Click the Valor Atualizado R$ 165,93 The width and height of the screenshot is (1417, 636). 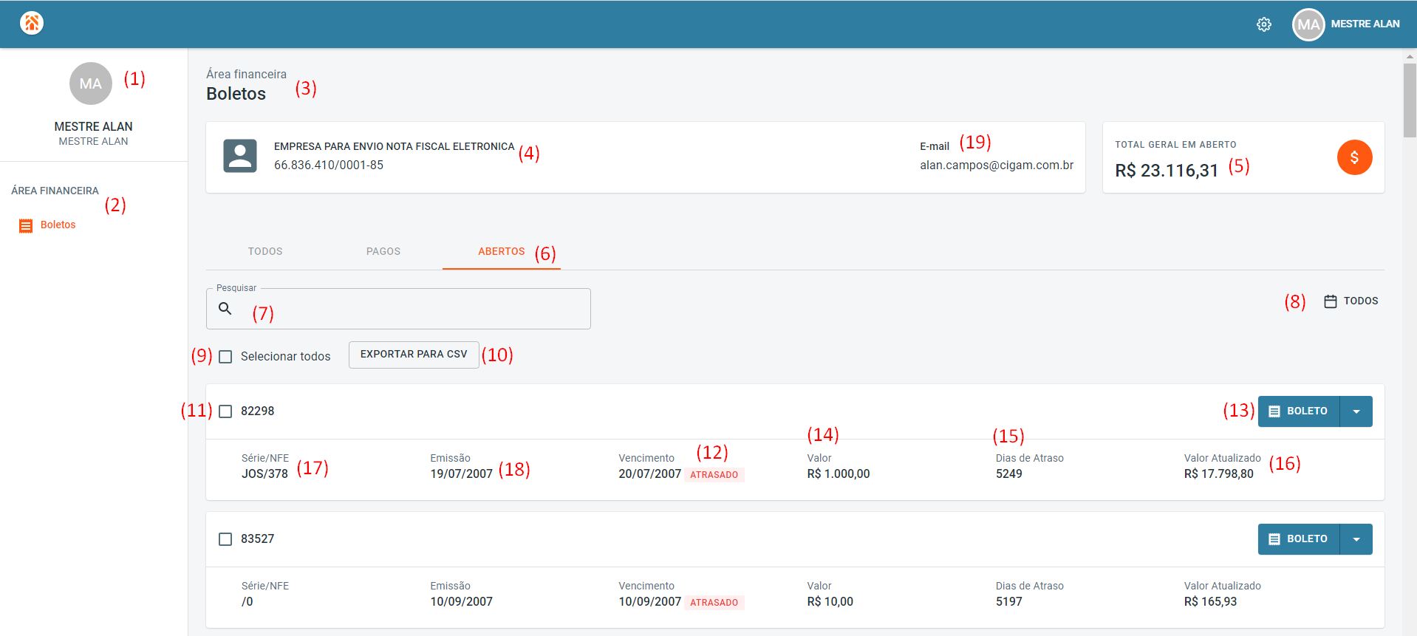tap(1210, 602)
